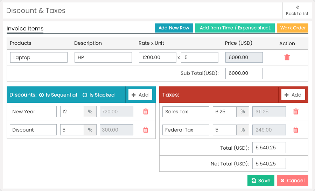Image resolution: width=315 pixels, height=191 pixels.
Task: Delete the Federal Tax entry
Action: 296,130
